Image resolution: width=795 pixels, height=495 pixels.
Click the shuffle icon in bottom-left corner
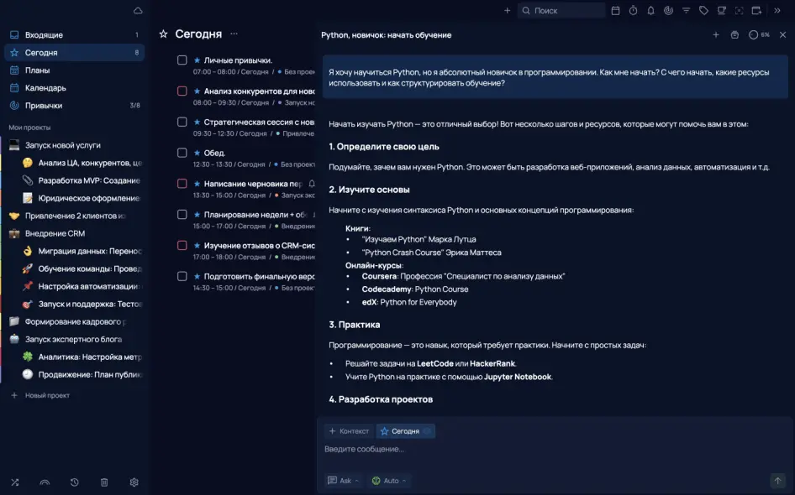pos(14,482)
